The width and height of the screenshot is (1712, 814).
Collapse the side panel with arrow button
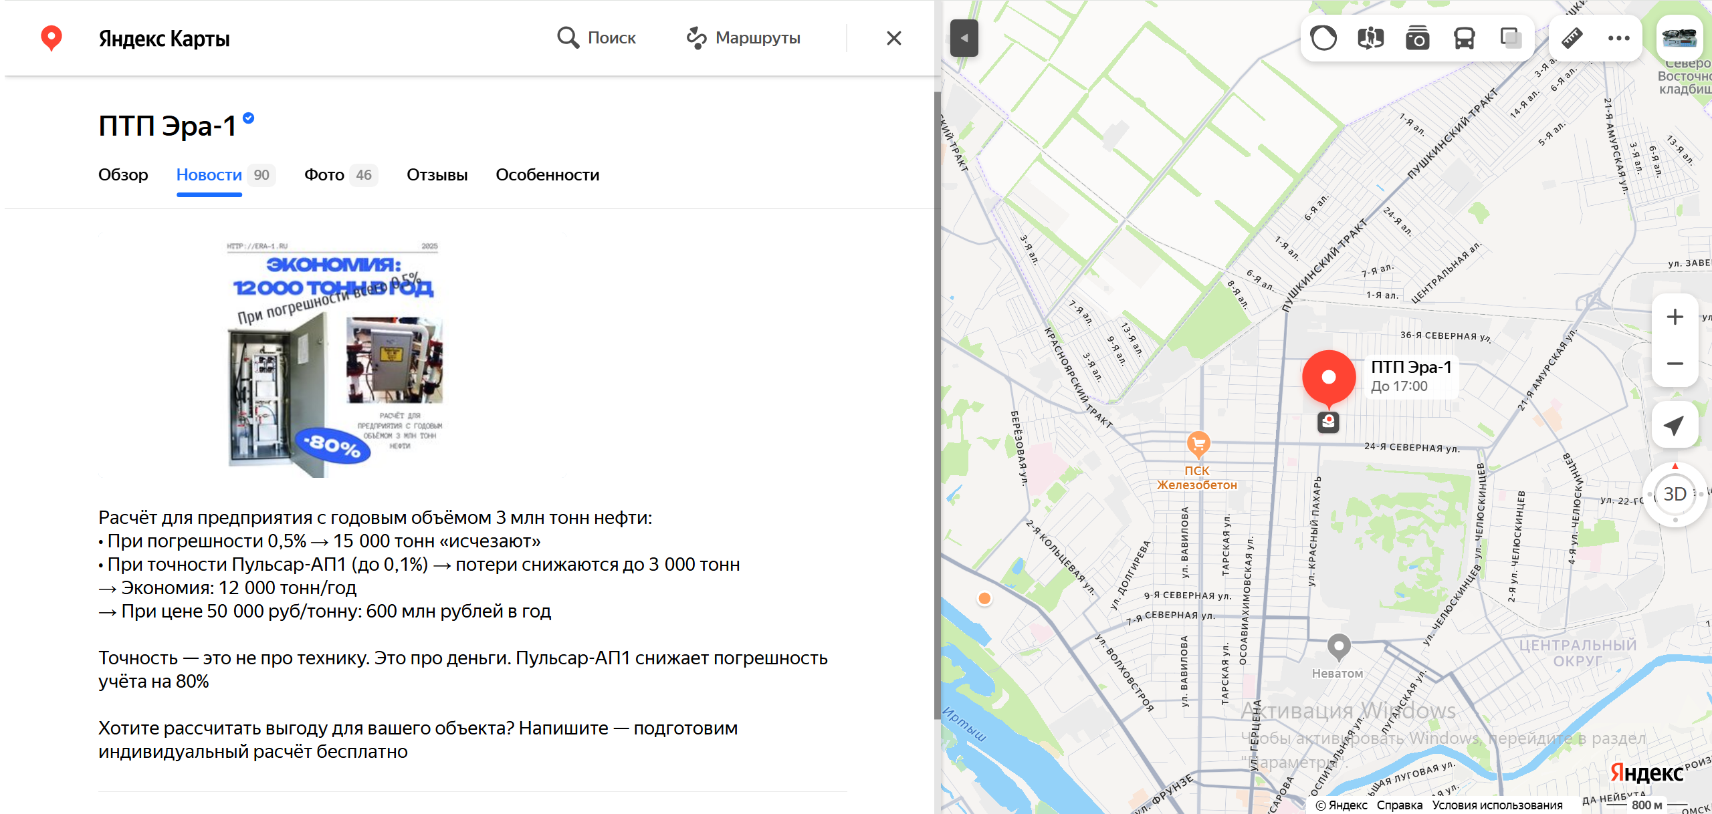[964, 38]
